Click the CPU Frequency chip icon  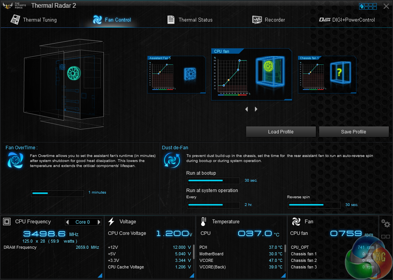(7, 222)
